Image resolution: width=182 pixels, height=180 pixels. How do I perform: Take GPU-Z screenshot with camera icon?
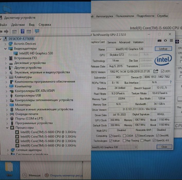pos(159,41)
